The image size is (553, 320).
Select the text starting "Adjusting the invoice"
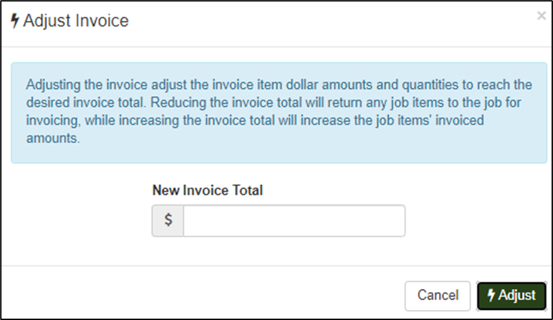tap(67, 87)
